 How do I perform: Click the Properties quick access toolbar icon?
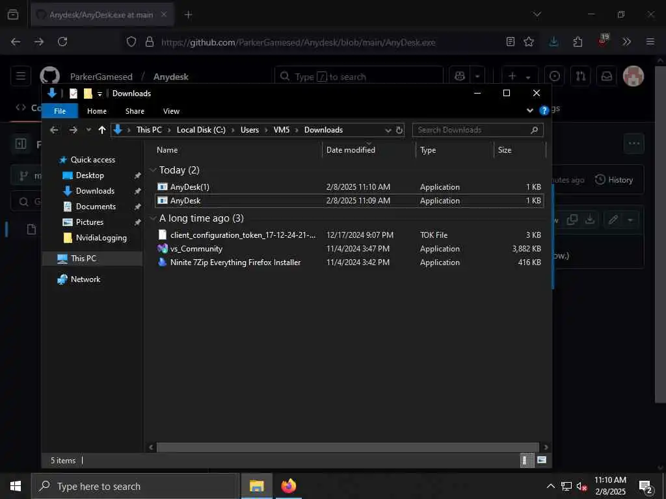pos(73,94)
